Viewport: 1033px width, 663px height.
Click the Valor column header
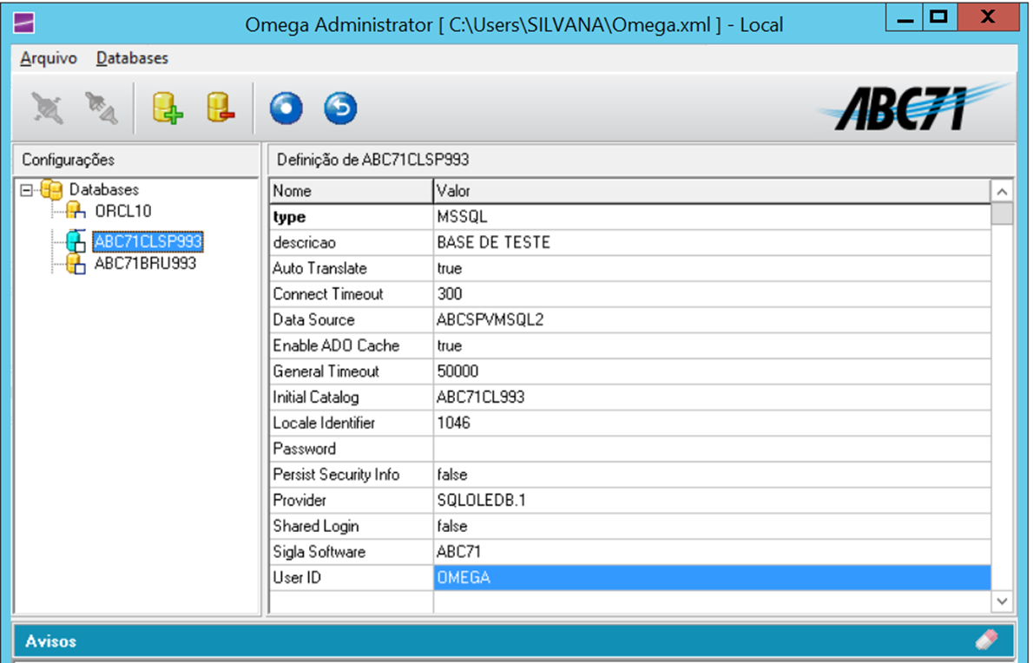coord(712,191)
